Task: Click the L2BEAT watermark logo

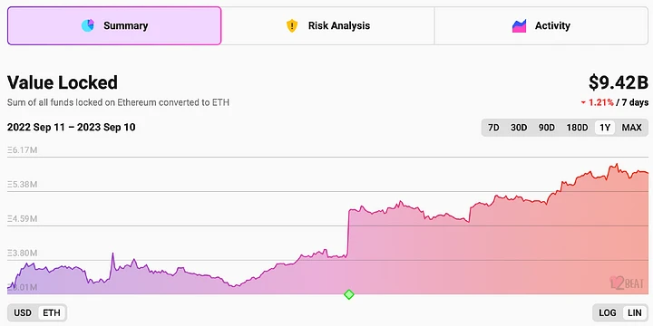Action: [627, 283]
